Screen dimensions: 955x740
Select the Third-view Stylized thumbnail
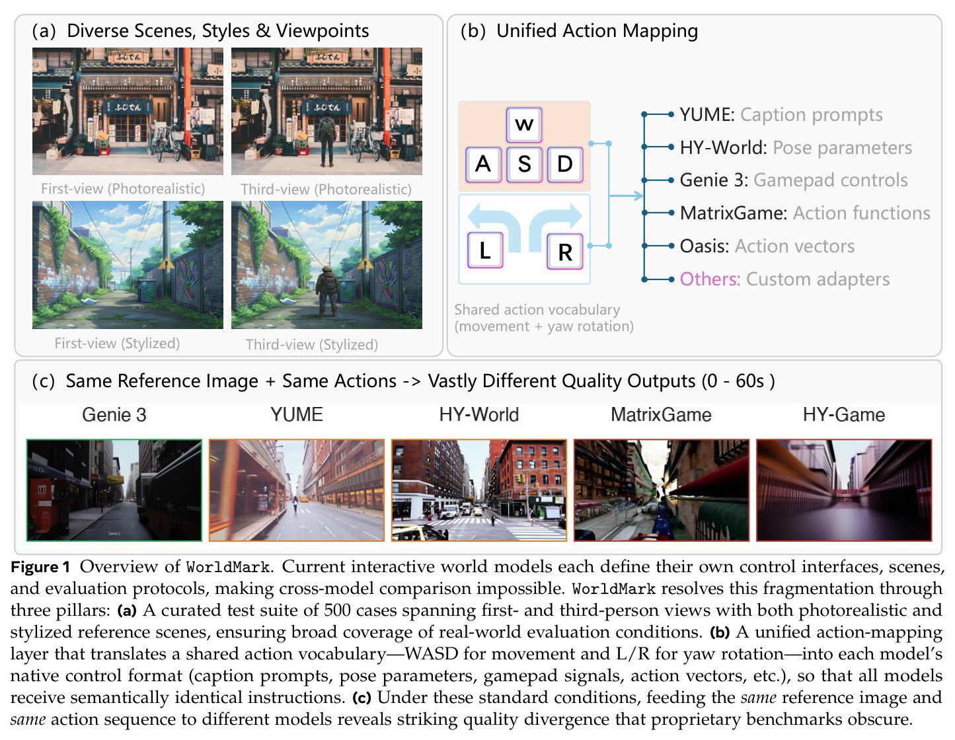pyautogui.click(x=326, y=265)
